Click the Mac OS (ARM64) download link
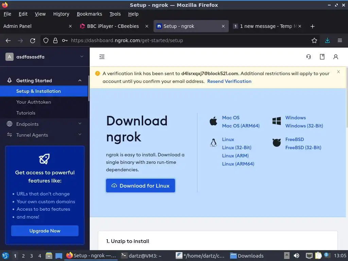This screenshot has width=348, height=261. click(x=241, y=126)
